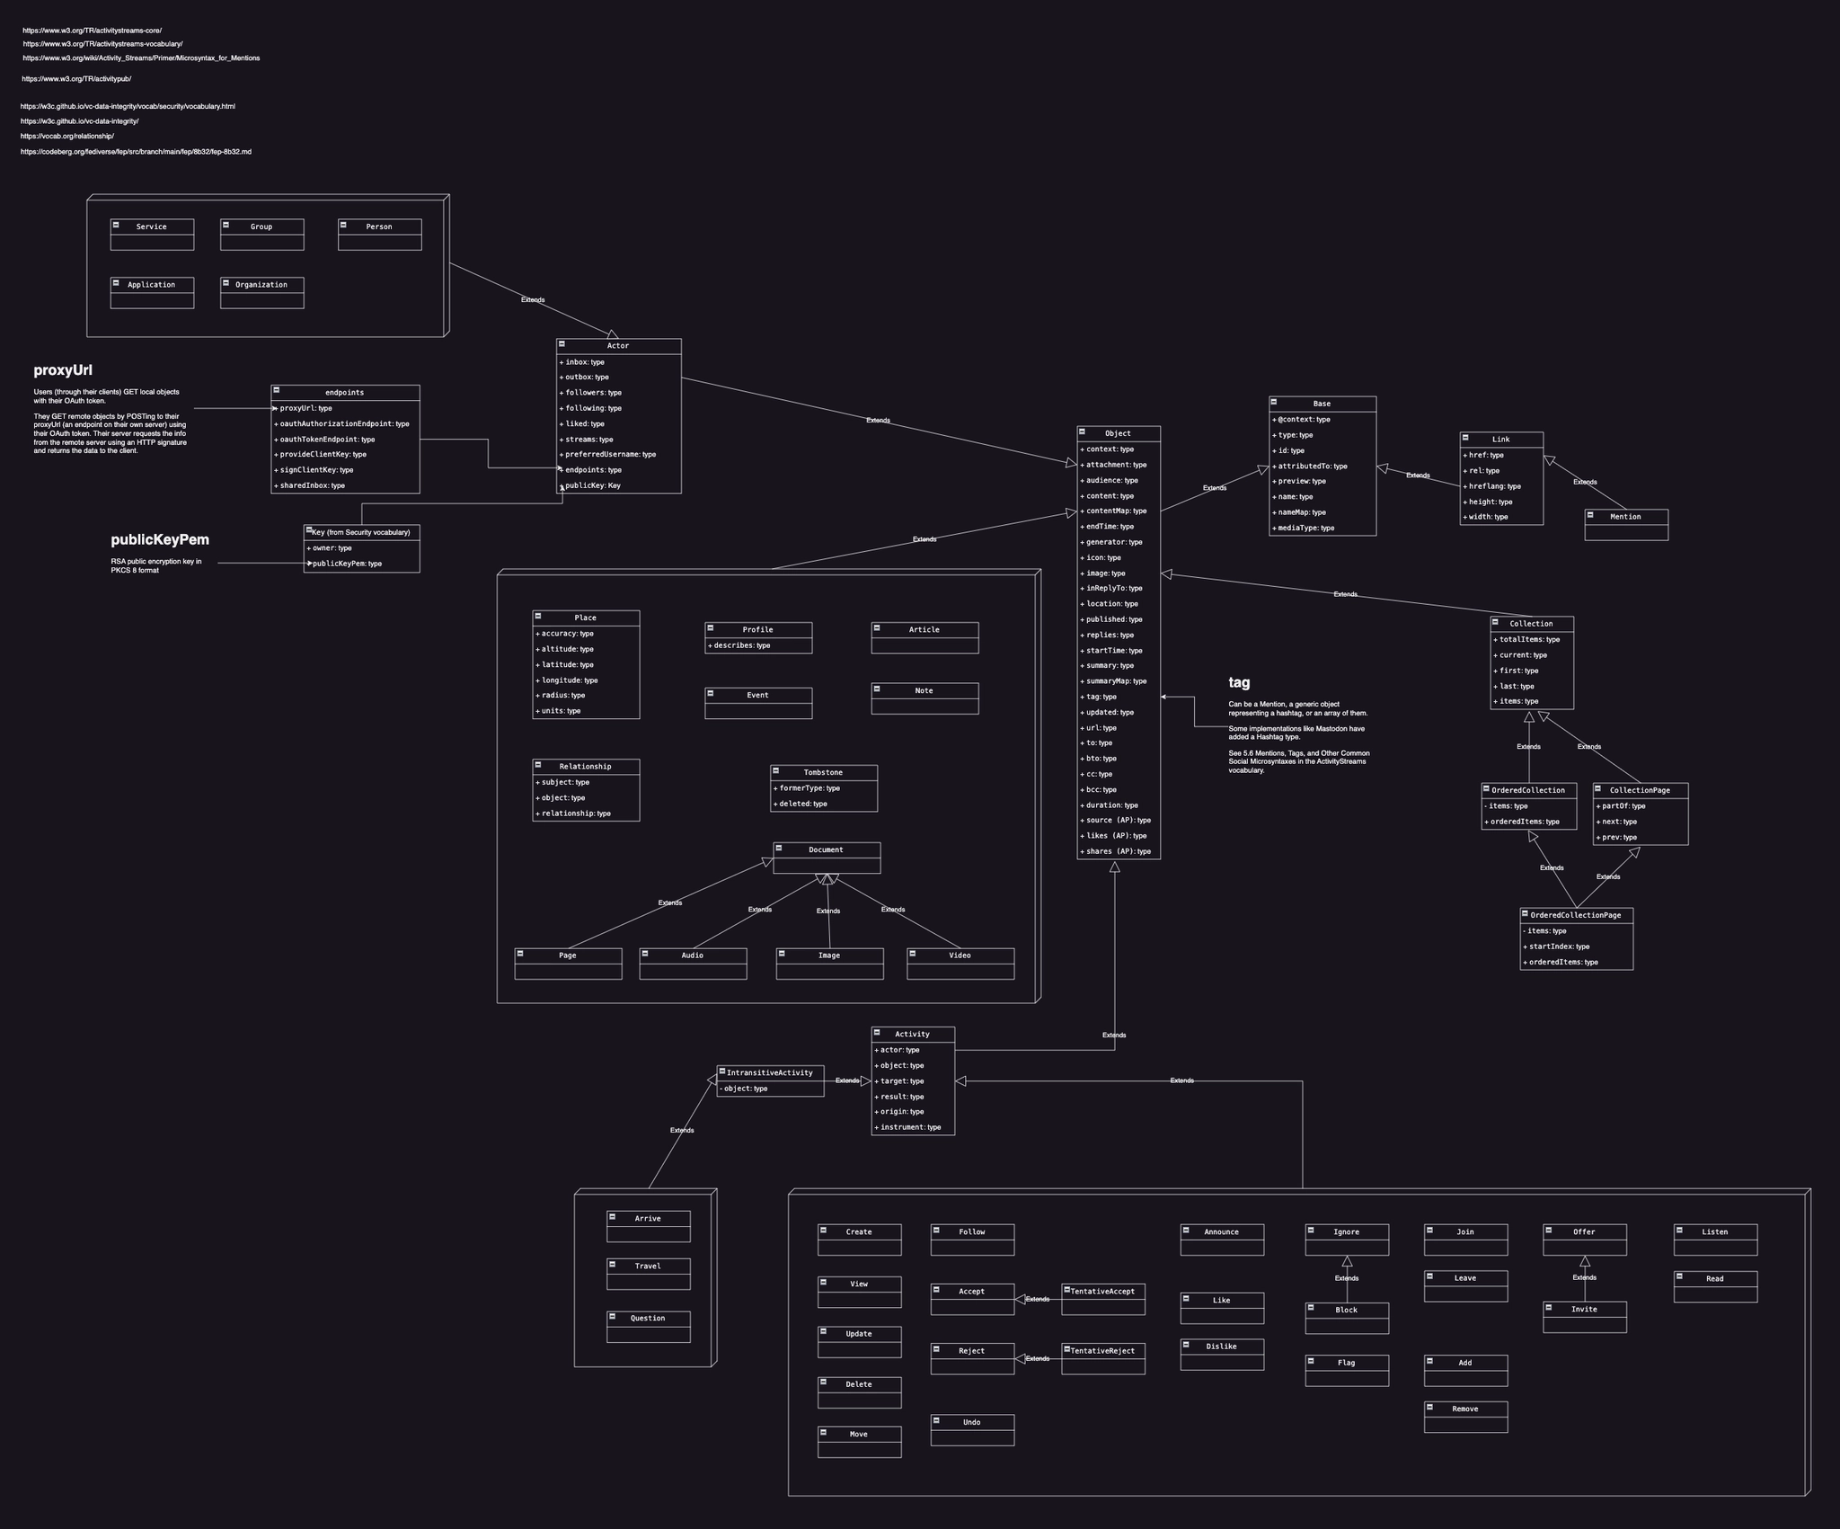The width and height of the screenshot is (1840, 1529).
Task: Collapse the IntransitiveActivity class box
Action: [x=722, y=1071]
